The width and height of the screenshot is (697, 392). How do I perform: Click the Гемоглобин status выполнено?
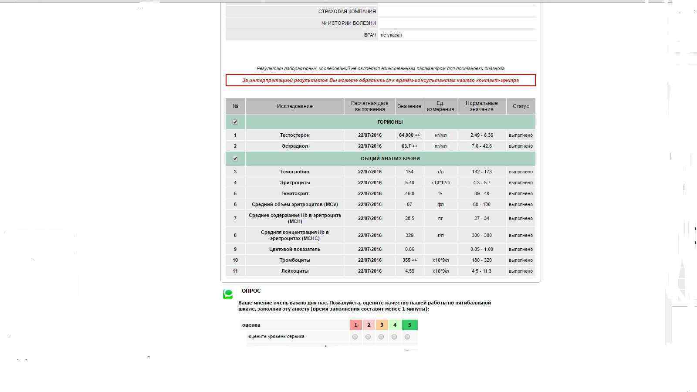coord(521,172)
